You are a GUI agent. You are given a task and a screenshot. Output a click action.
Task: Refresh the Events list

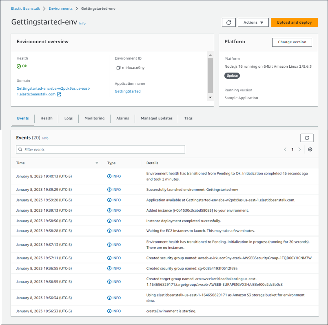click(x=307, y=138)
